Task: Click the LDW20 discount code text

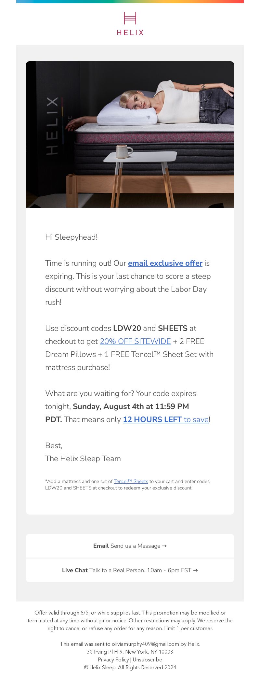Action: click(127, 328)
